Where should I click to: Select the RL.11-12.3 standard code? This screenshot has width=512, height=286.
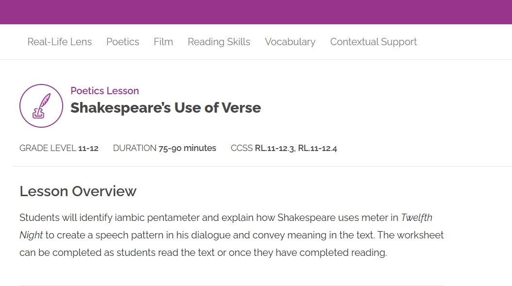(x=274, y=148)
